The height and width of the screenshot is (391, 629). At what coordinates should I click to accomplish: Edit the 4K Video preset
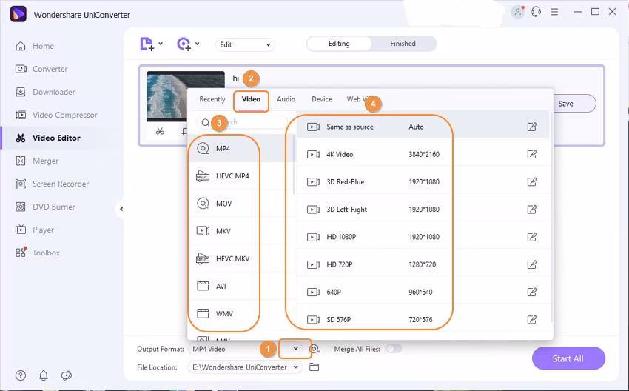click(x=531, y=154)
